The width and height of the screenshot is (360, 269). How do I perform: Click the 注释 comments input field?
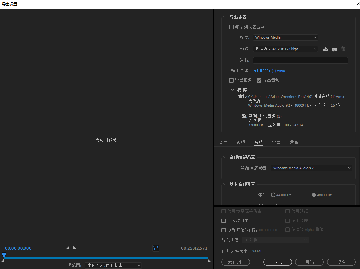(300, 60)
